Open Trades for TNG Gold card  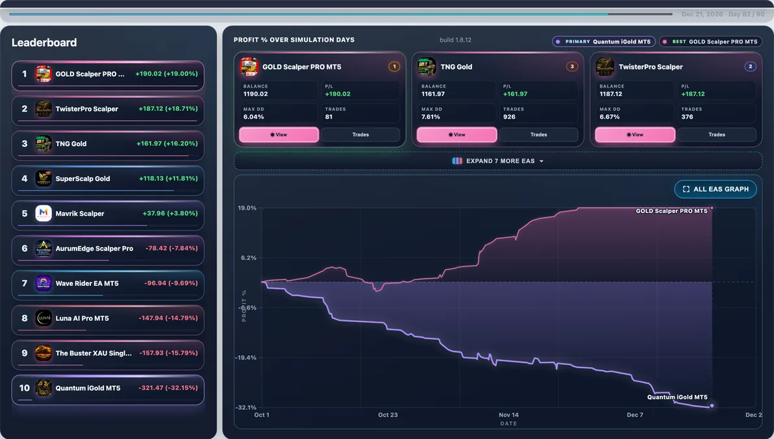[539, 135]
